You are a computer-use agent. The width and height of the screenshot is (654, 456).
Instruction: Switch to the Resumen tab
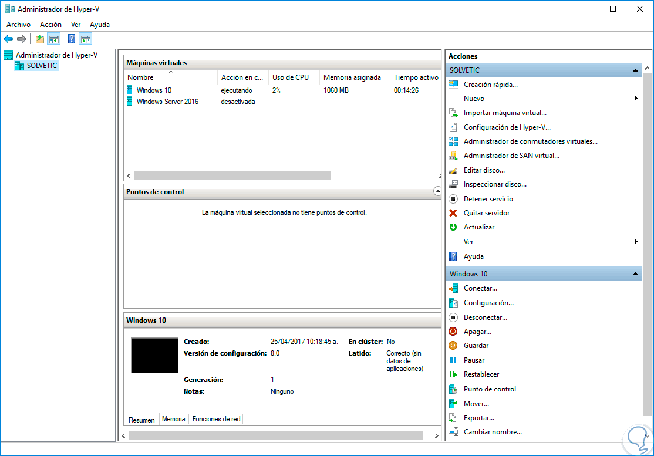(141, 420)
